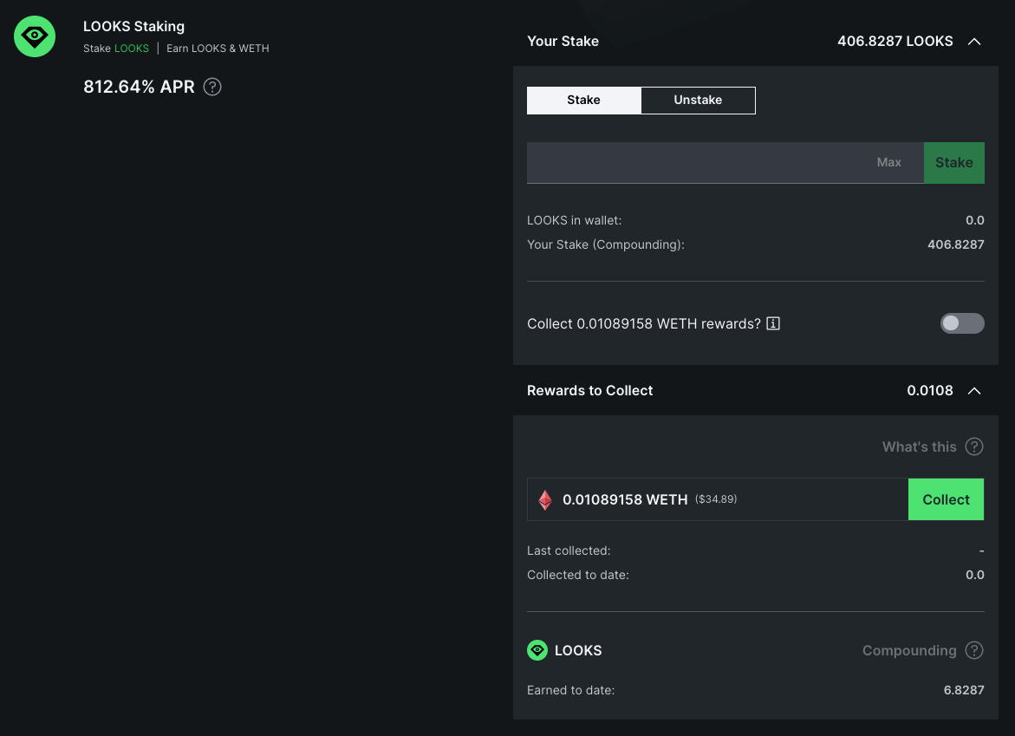The height and width of the screenshot is (736, 1015).
Task: Click the green Stake submit button
Action: pyautogui.click(x=954, y=162)
